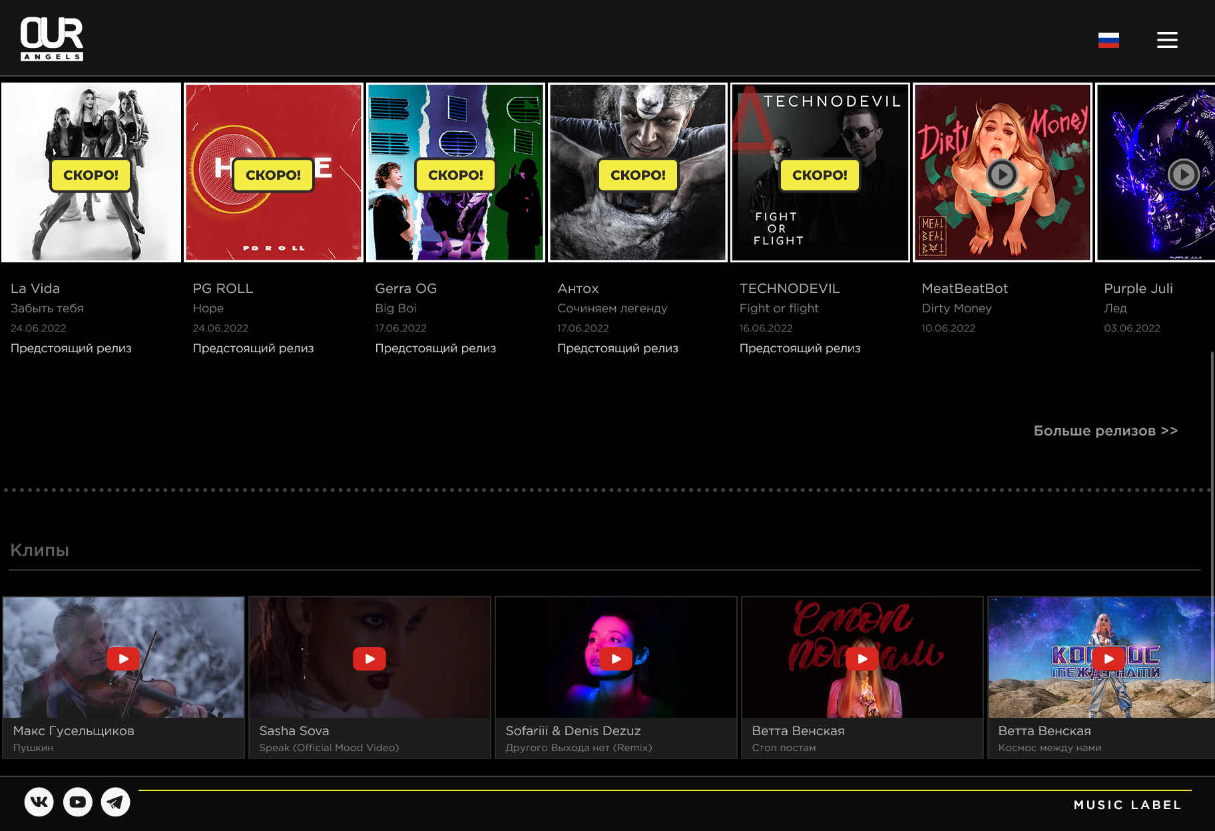Click Предстоящий релиз under Gerra OG
1215x831 pixels.
pyautogui.click(x=435, y=348)
